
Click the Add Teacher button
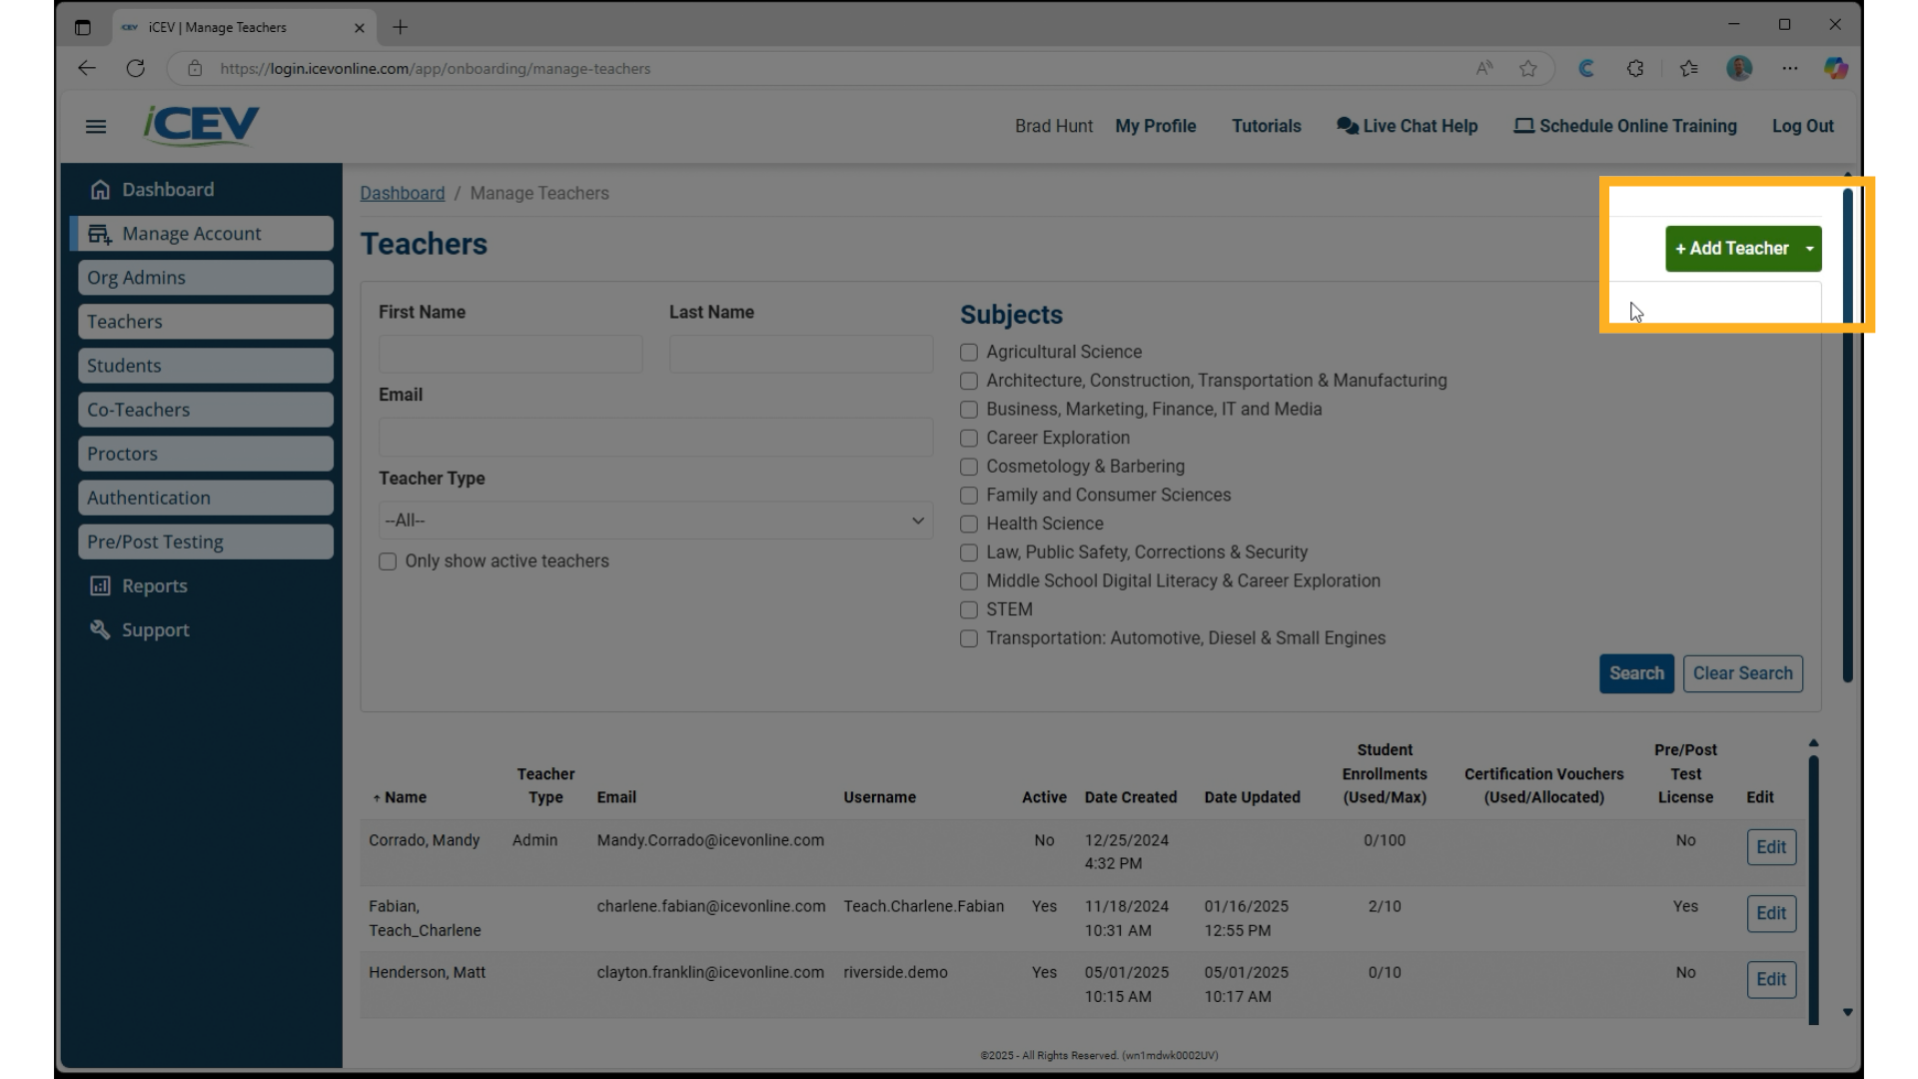pyautogui.click(x=1732, y=249)
